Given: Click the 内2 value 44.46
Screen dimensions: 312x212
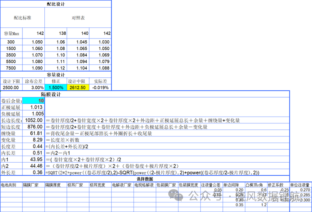Looking at the screenshot, I should click(34, 166).
